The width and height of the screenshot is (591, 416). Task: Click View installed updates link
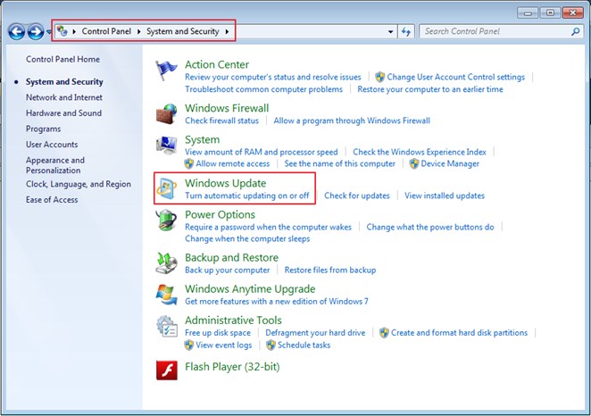[x=445, y=196]
